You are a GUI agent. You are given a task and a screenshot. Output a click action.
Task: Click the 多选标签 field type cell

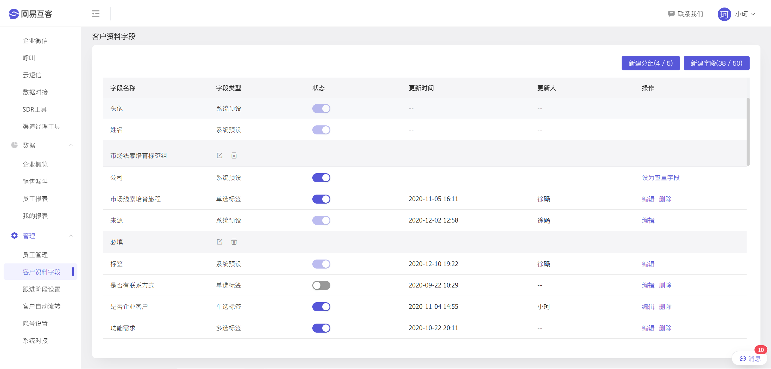point(229,328)
